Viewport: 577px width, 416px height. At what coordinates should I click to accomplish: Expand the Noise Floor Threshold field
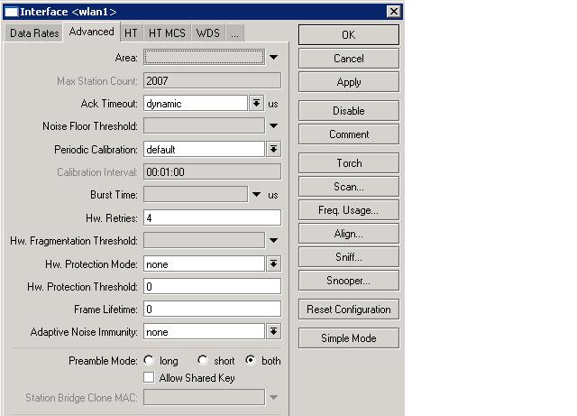273,126
